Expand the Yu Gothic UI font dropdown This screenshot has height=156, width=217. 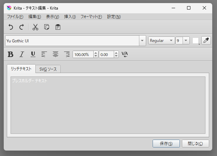point(142,41)
